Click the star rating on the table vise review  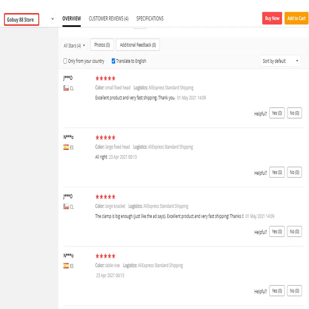pyautogui.click(x=105, y=256)
